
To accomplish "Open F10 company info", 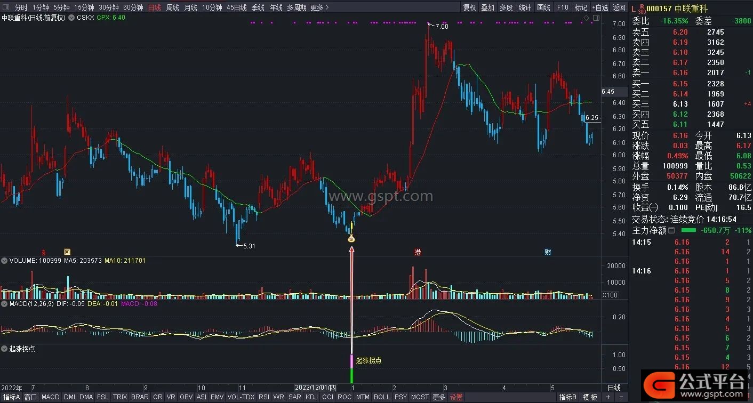I will click(563, 7).
